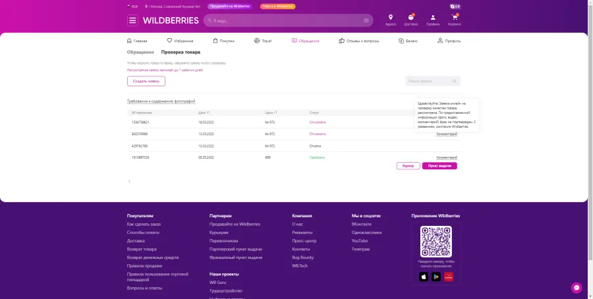
Task: Click Создать заявку button
Action: (146, 81)
